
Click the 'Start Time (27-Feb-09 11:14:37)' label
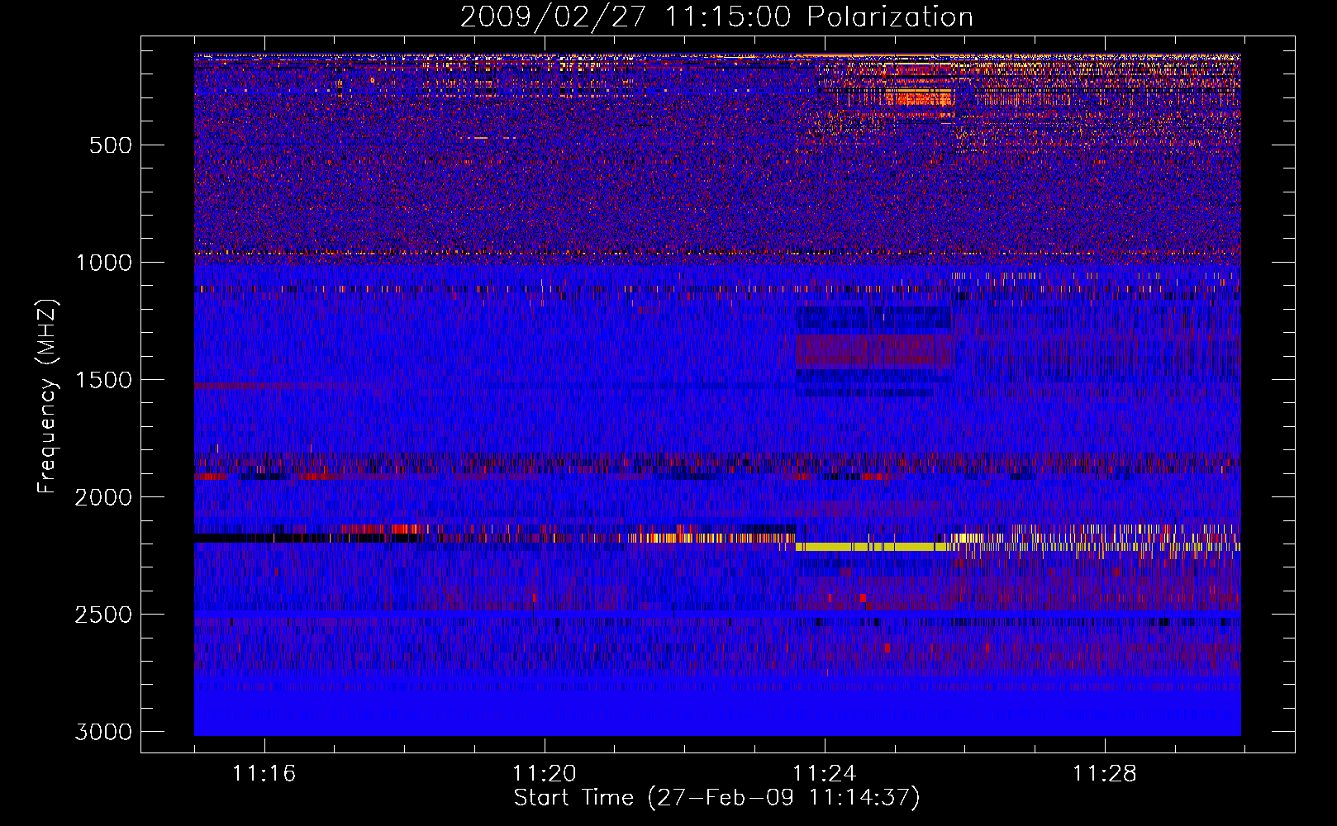coord(716,798)
